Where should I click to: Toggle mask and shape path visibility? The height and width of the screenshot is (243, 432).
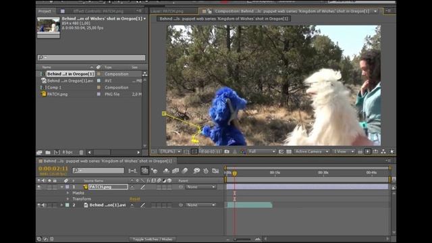tap(194, 151)
